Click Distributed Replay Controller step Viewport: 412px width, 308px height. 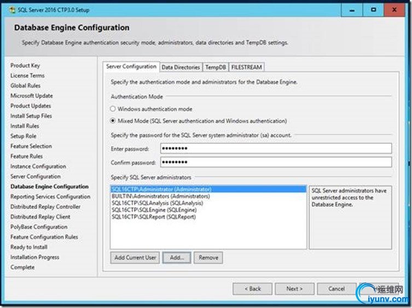click(45, 207)
